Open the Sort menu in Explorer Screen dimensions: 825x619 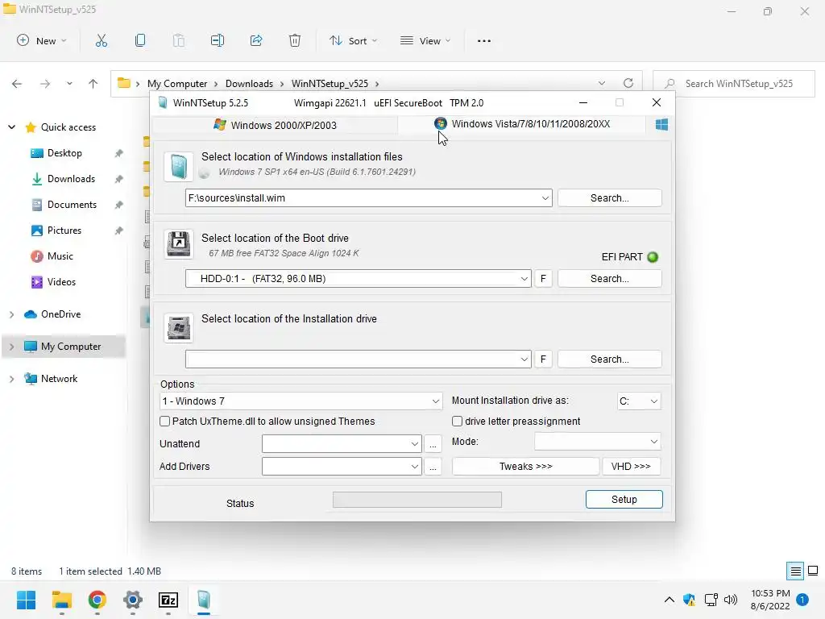click(x=353, y=40)
